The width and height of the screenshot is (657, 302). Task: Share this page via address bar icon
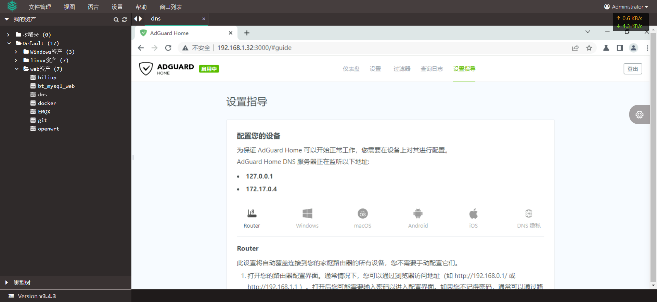point(575,48)
